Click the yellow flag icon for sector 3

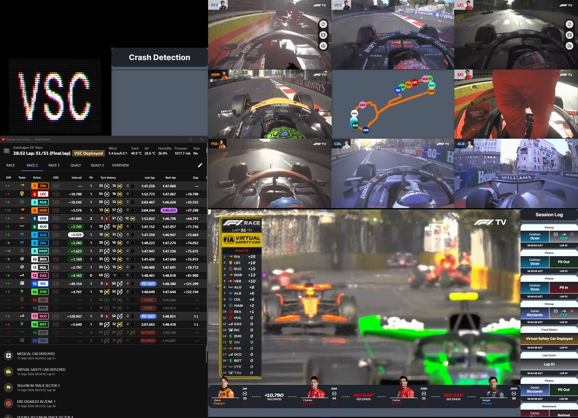(8, 388)
